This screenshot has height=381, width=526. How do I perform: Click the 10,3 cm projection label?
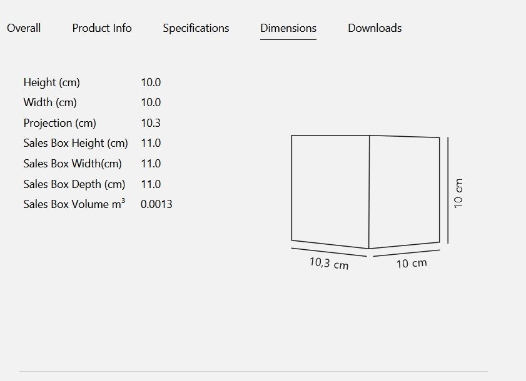tap(329, 263)
